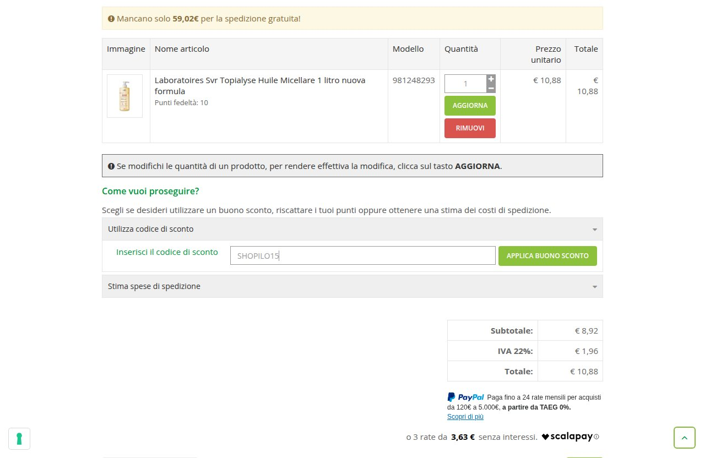This screenshot has height=458, width=705.
Task: Expand the Stima spese di spedizione section
Action: [x=352, y=286]
